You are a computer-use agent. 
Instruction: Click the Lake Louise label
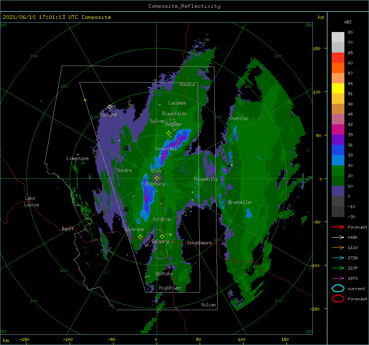tap(32, 201)
